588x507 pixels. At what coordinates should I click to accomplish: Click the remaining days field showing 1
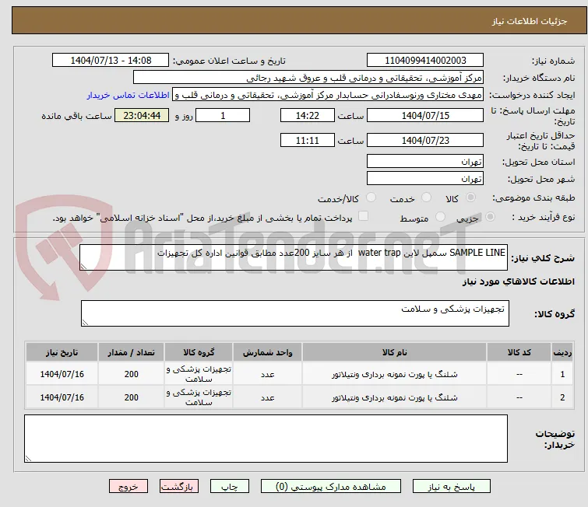(x=223, y=115)
